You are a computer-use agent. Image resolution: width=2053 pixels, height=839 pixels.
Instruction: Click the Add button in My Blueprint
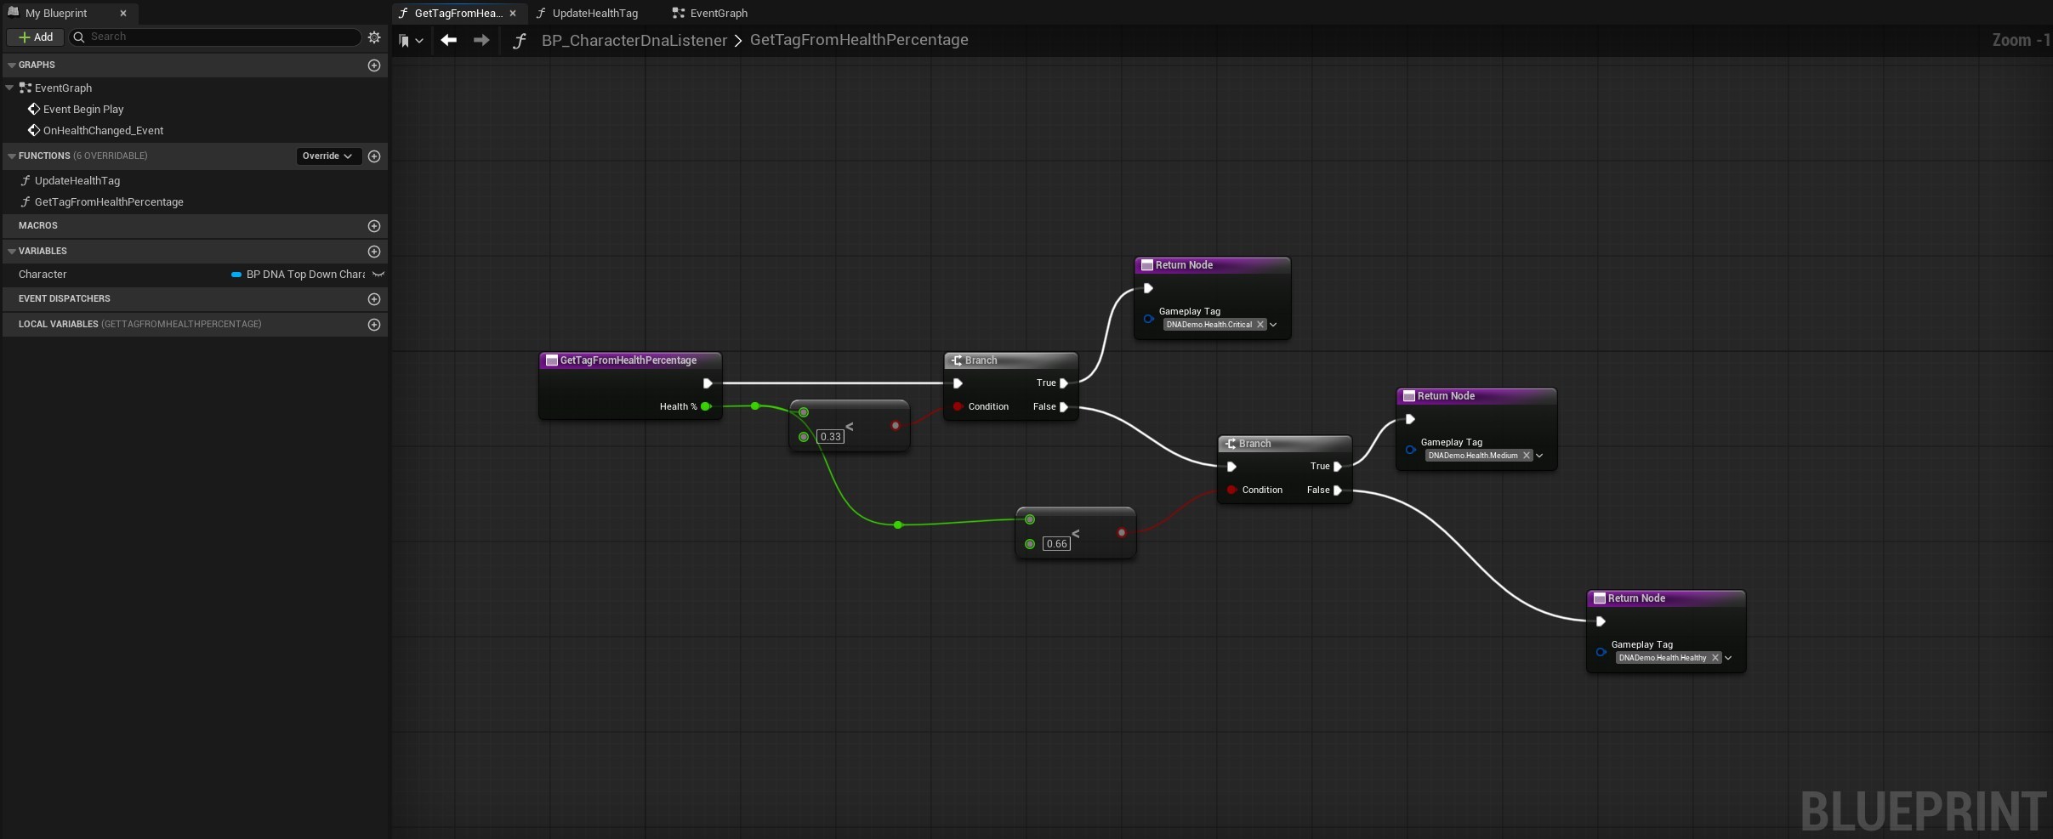pyautogui.click(x=36, y=37)
